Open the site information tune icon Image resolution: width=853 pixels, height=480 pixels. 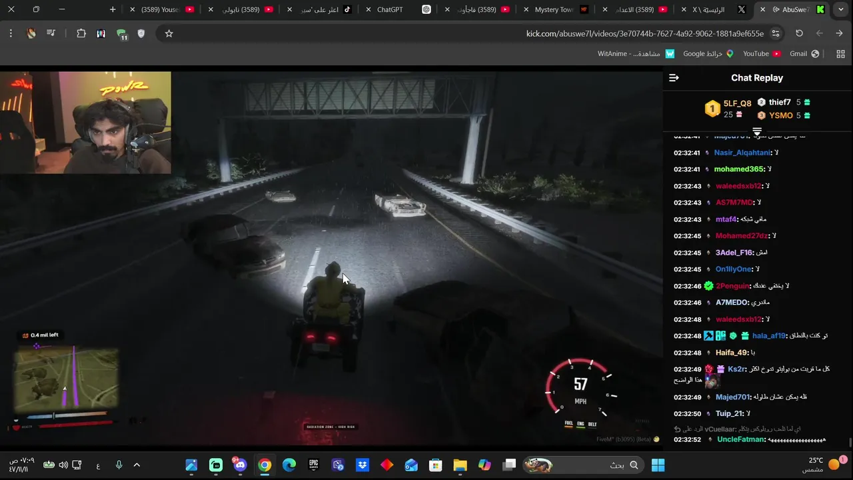(x=776, y=33)
